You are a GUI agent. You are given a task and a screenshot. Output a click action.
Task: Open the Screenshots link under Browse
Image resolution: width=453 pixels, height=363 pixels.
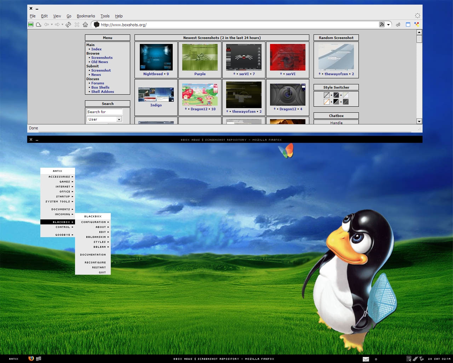(102, 58)
